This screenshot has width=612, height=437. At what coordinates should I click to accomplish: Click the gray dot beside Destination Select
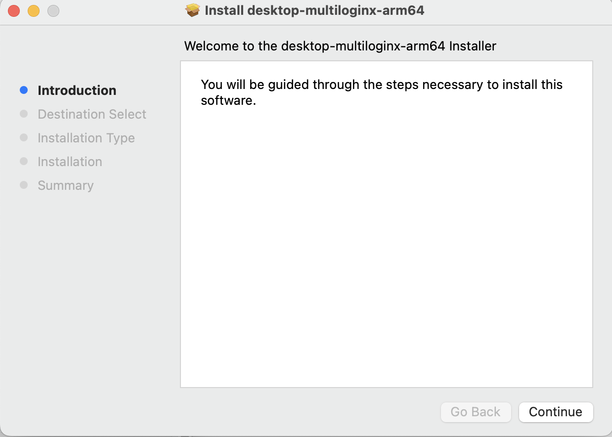23,113
